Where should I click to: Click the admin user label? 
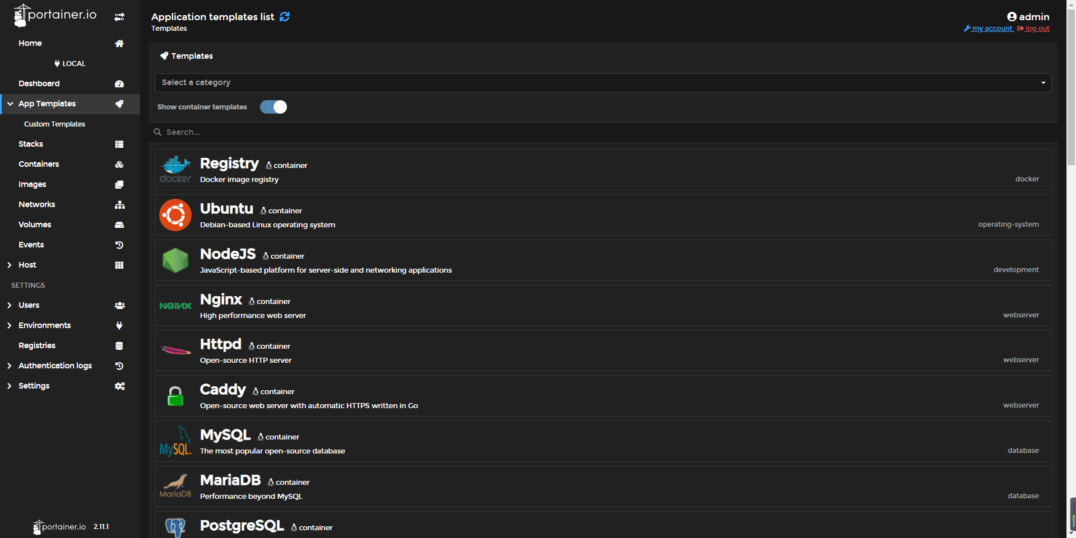[1028, 17]
